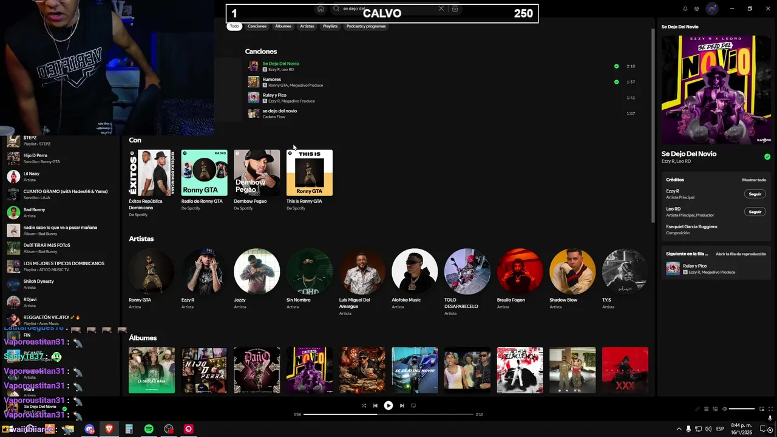Toggle shuffle playback
Image resolution: width=777 pixels, height=437 pixels.
point(364,405)
